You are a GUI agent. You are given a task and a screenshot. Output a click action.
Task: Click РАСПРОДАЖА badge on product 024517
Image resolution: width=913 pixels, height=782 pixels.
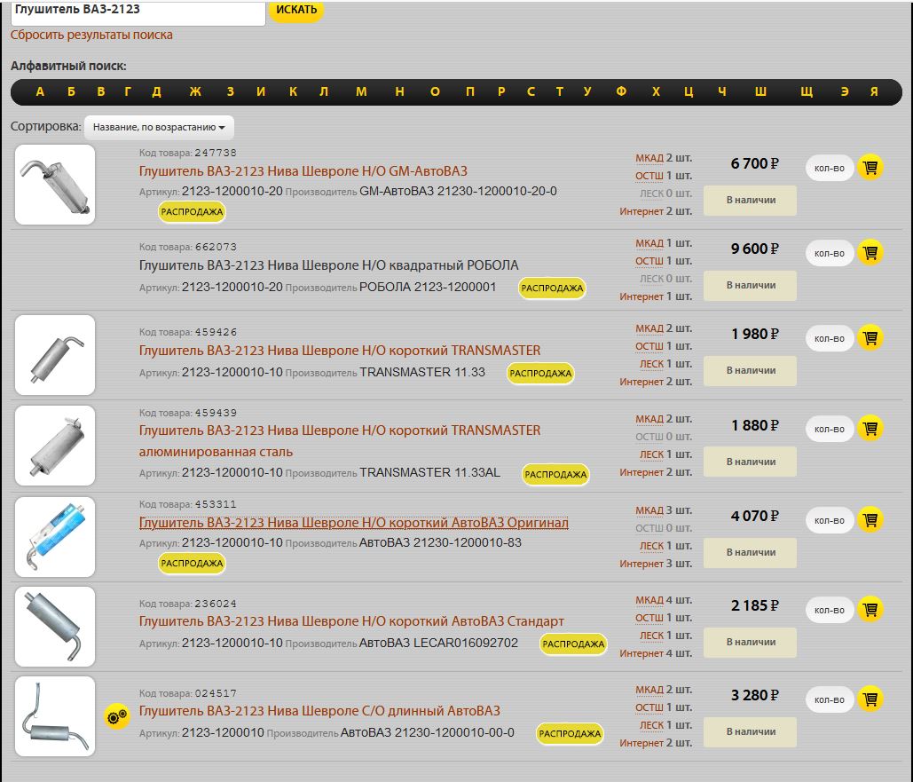click(x=570, y=734)
